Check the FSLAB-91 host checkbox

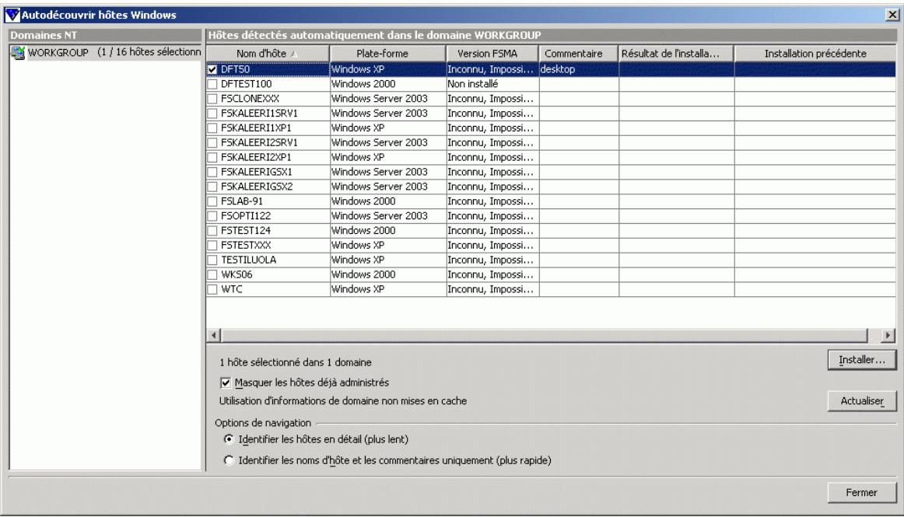212,201
